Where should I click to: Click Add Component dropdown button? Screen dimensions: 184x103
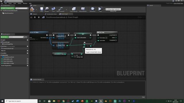8,8
